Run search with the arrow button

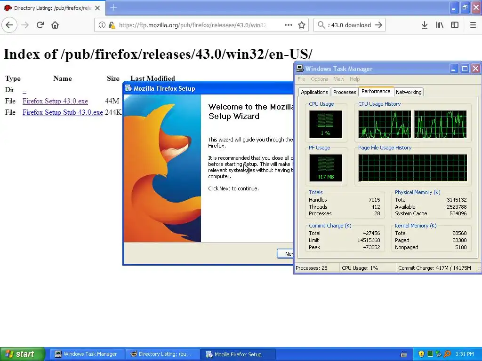(x=378, y=25)
